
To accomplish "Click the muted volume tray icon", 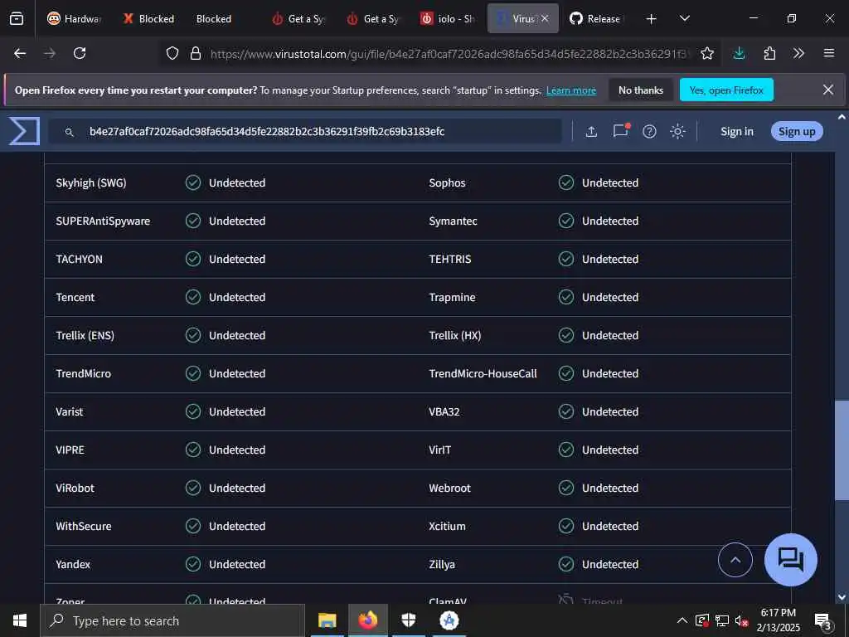I will [x=740, y=621].
